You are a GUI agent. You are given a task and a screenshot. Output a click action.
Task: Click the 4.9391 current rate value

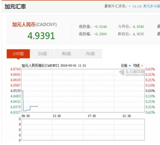(41, 36)
